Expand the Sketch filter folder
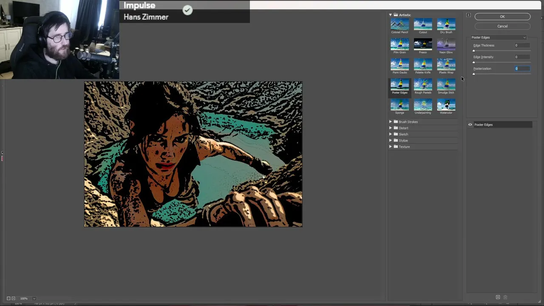The image size is (544, 306). tap(390, 134)
